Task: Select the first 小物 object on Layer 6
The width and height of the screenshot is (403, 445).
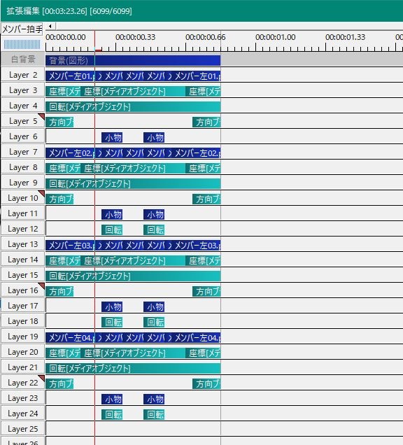Action: 112,138
